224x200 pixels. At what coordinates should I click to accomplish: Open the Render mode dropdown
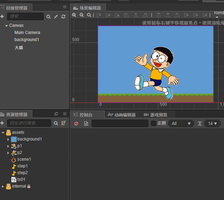219,15
